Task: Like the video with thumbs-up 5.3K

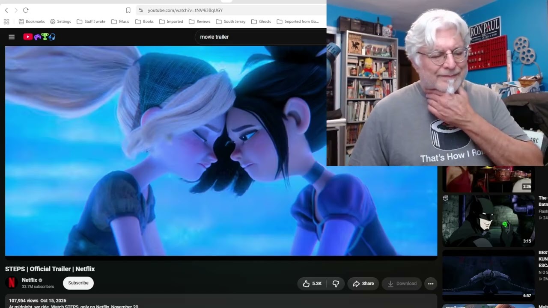Action: 312,284
